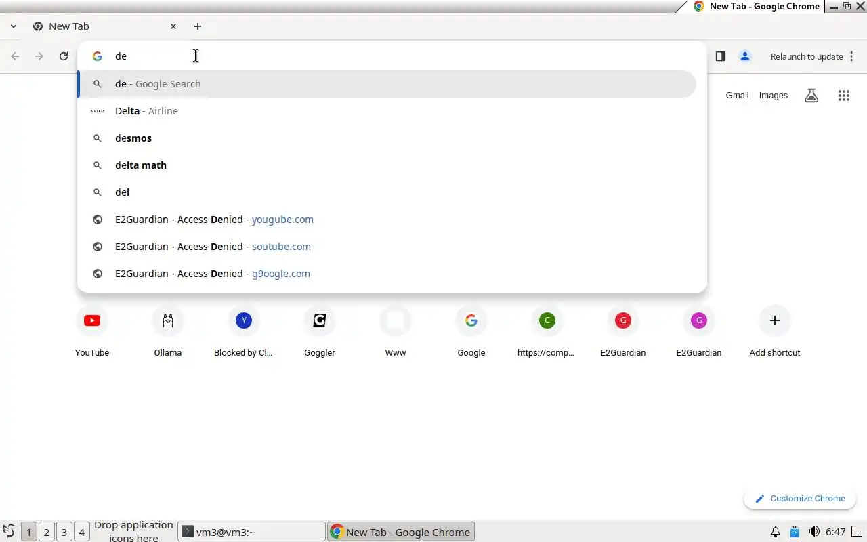Click the 6:47 clock
Viewport: 867px width, 542px height.
836,532
